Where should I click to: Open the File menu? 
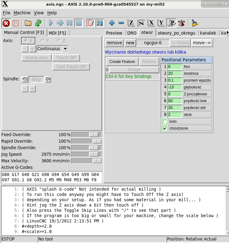click(x=6, y=13)
